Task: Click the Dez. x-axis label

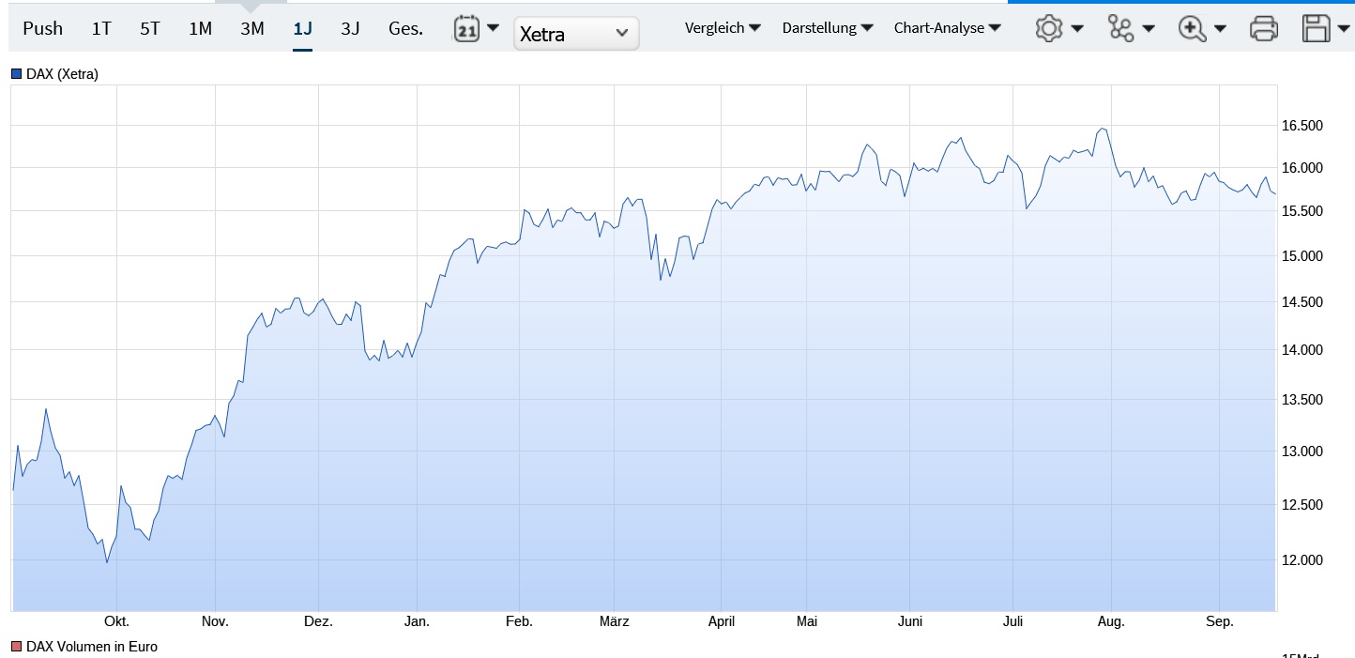Action: pos(319,621)
